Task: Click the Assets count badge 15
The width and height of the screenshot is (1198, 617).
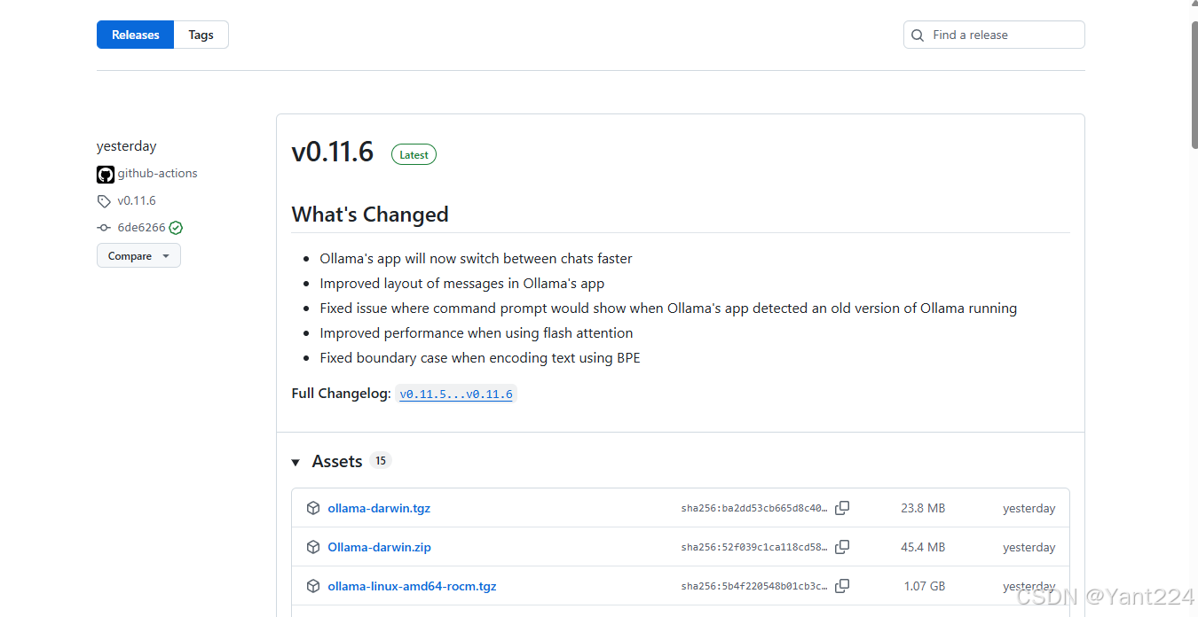Action: point(381,461)
